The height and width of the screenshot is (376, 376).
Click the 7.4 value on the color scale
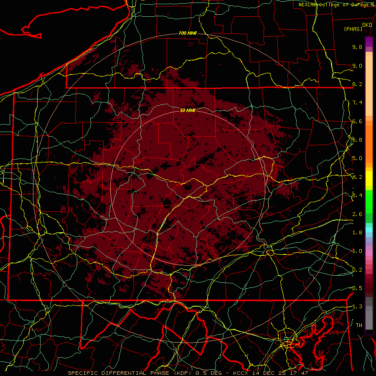coord(357,103)
